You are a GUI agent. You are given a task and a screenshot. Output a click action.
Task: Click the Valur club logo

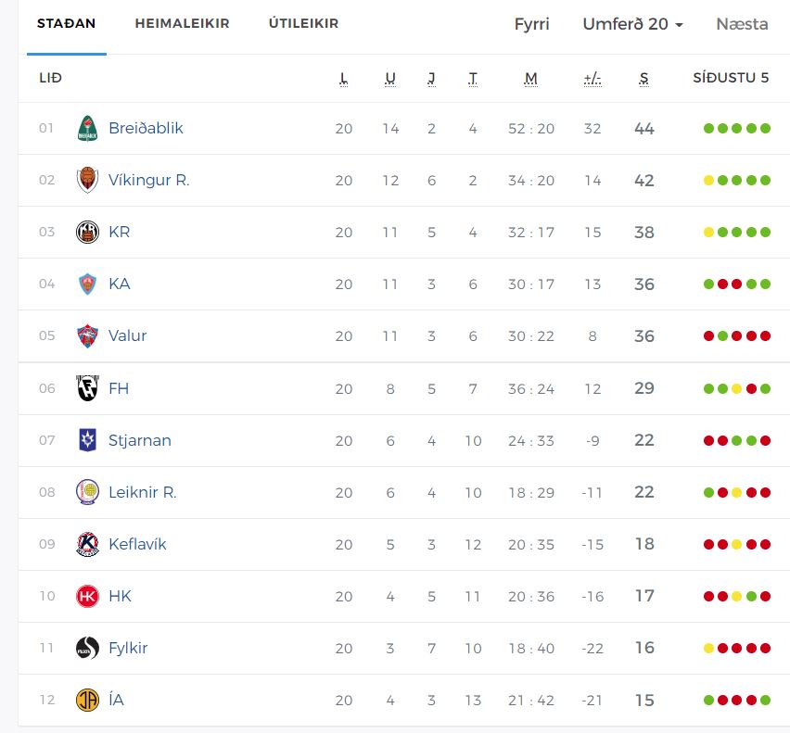[x=87, y=335]
